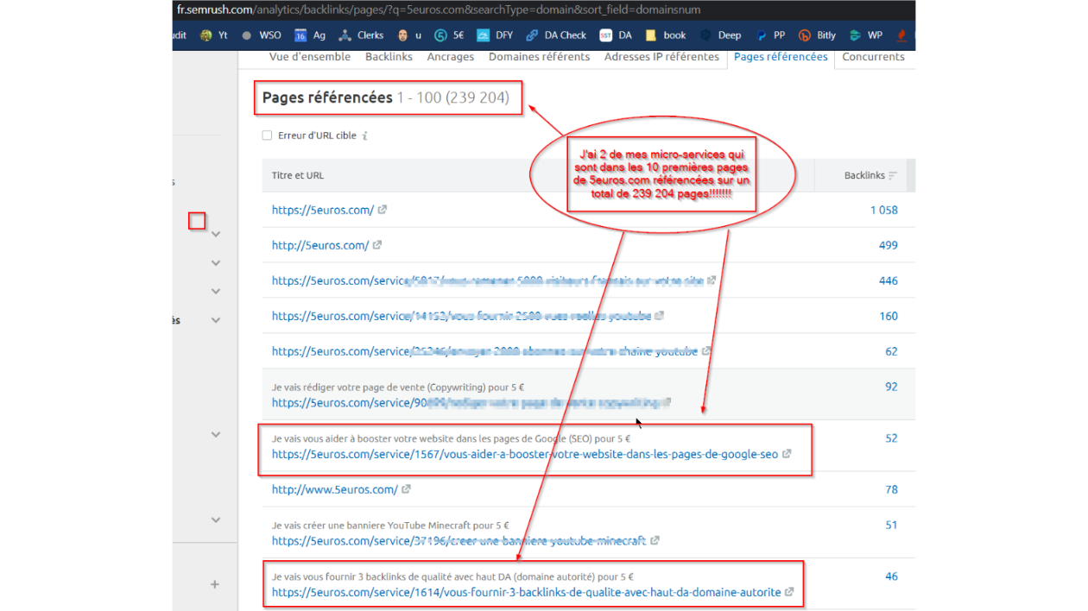
Task: Click the 499 backlinks count
Action: click(x=889, y=245)
